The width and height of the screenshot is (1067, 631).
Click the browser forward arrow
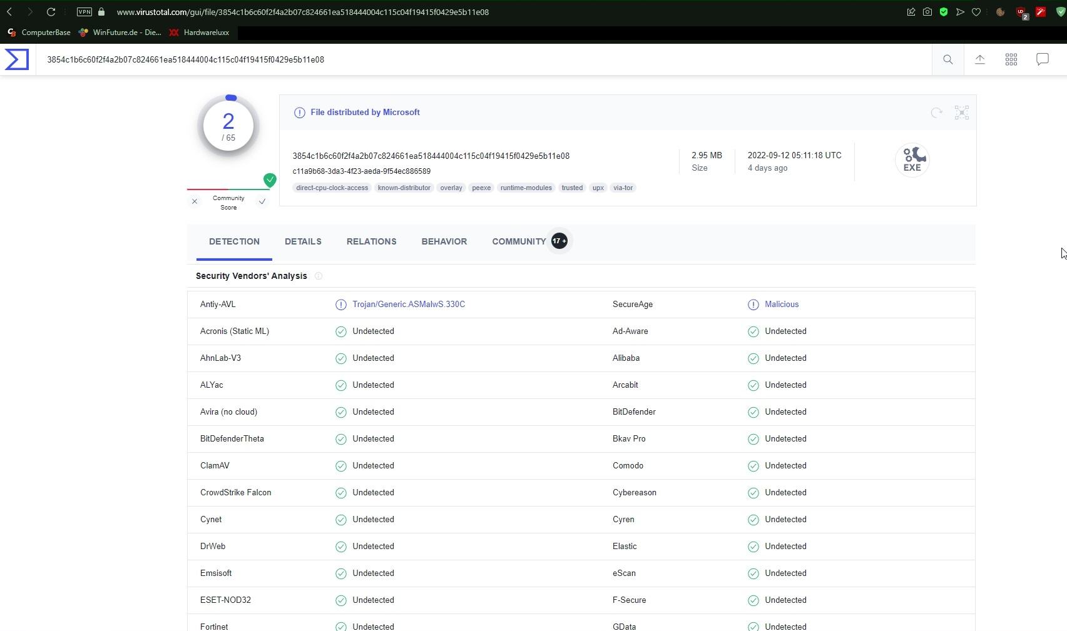pyautogui.click(x=29, y=12)
